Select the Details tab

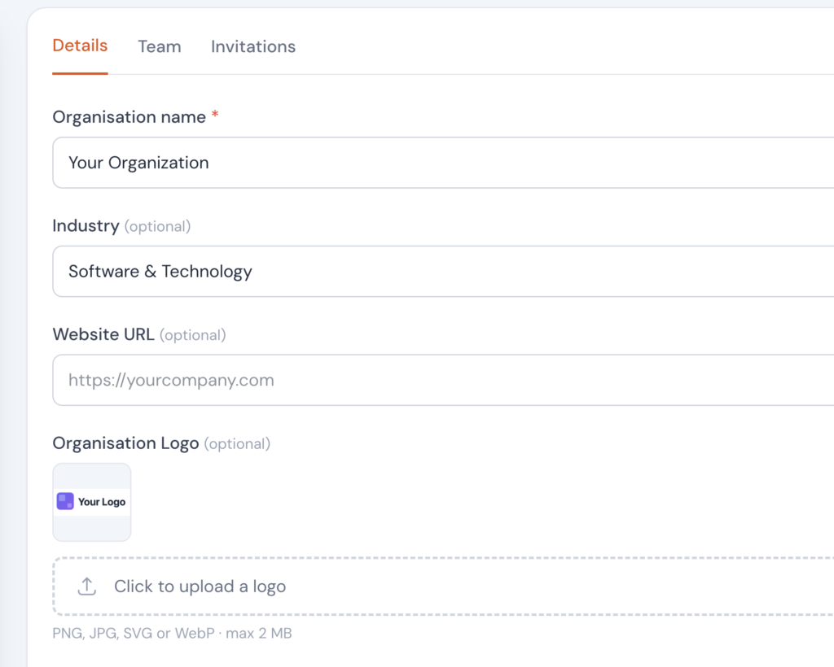pyautogui.click(x=80, y=46)
